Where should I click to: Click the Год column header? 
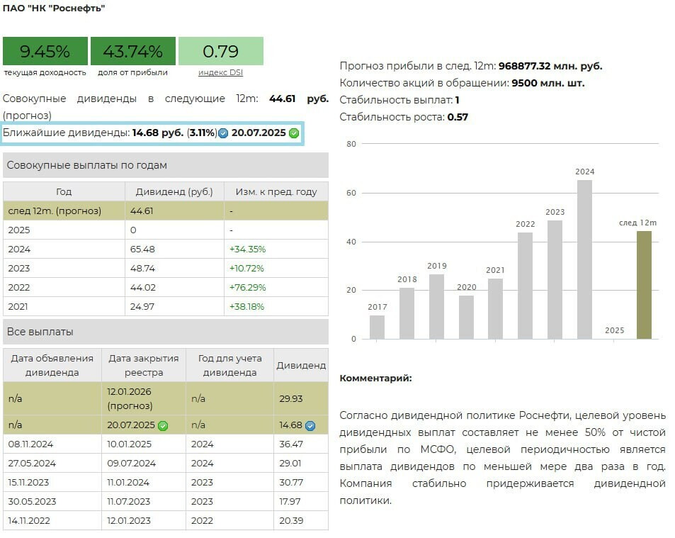click(x=64, y=191)
